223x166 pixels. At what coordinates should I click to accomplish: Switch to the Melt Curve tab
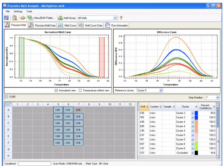pyautogui.click(x=67, y=25)
